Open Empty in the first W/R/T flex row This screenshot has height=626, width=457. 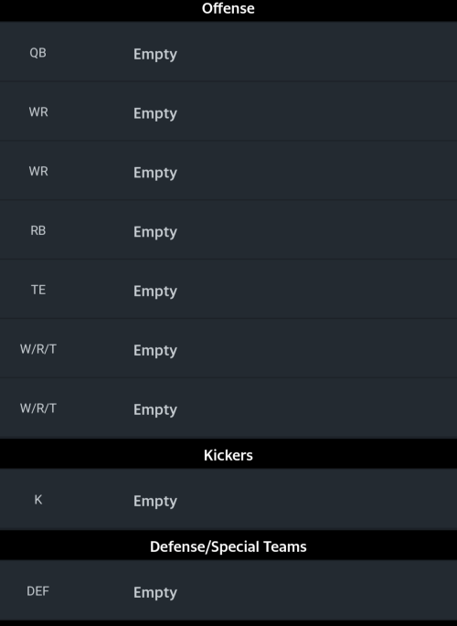pyautogui.click(x=154, y=351)
